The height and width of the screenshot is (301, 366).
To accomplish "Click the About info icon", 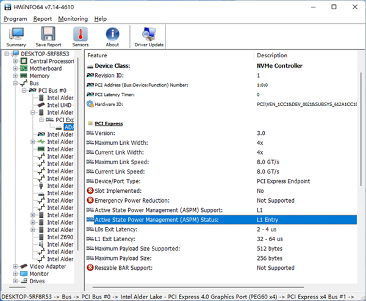I will 112,37.
